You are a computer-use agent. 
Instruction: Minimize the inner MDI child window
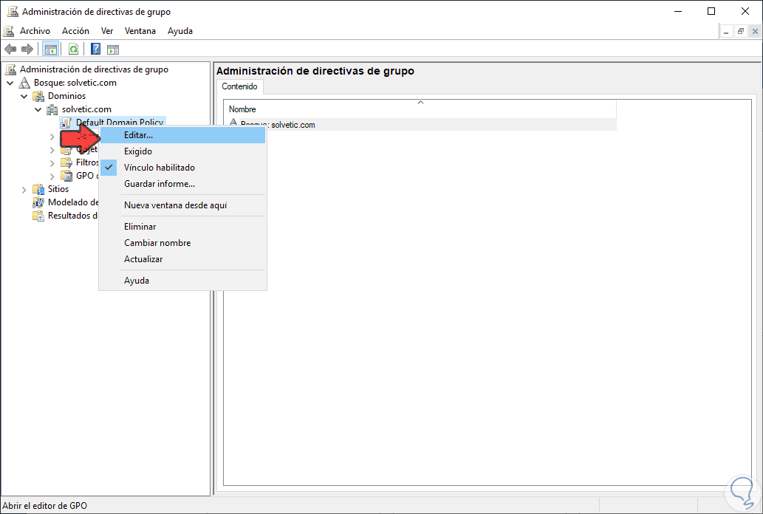click(726, 32)
